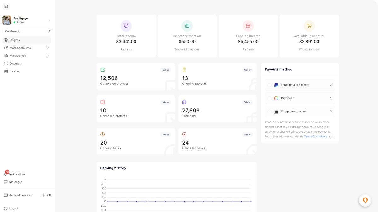Click Show all invoices

click(187, 49)
